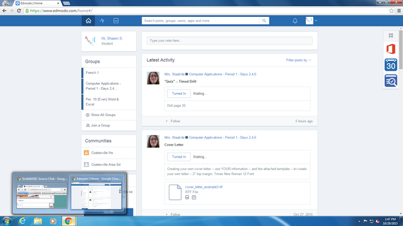403x226 pixels.
Task: Open the Hi, Shawn S. profile link
Action: pos(112,38)
